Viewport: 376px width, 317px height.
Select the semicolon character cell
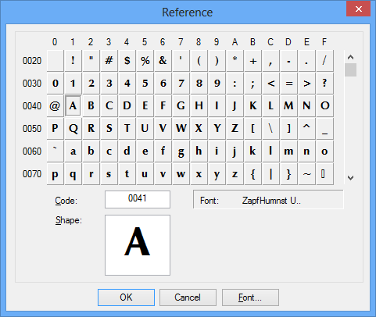(x=252, y=84)
